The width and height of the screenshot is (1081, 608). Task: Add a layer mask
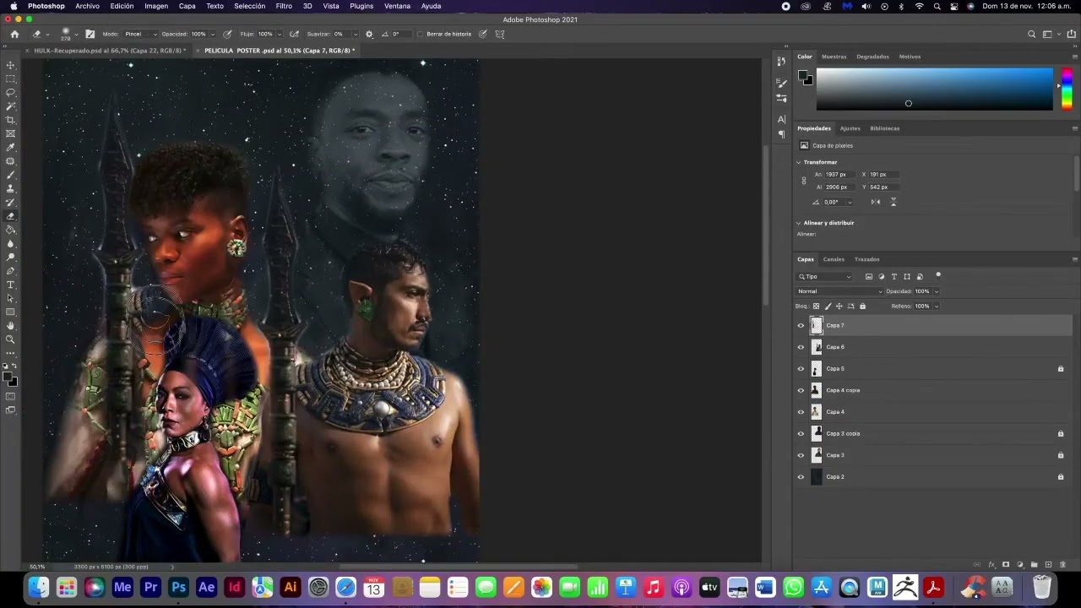(x=1005, y=564)
